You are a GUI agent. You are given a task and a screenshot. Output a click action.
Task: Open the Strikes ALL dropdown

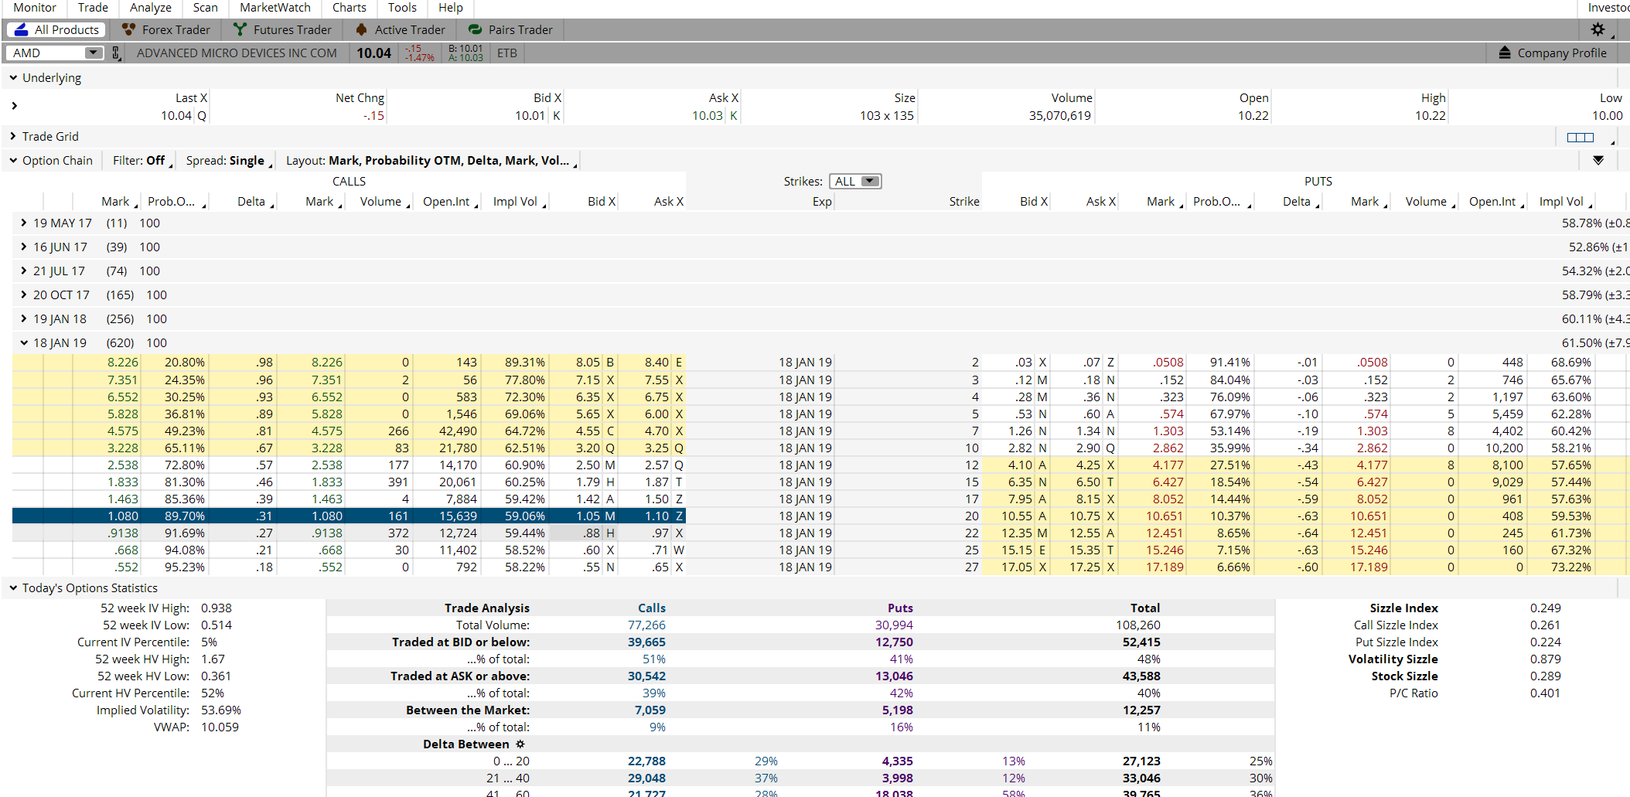click(855, 182)
